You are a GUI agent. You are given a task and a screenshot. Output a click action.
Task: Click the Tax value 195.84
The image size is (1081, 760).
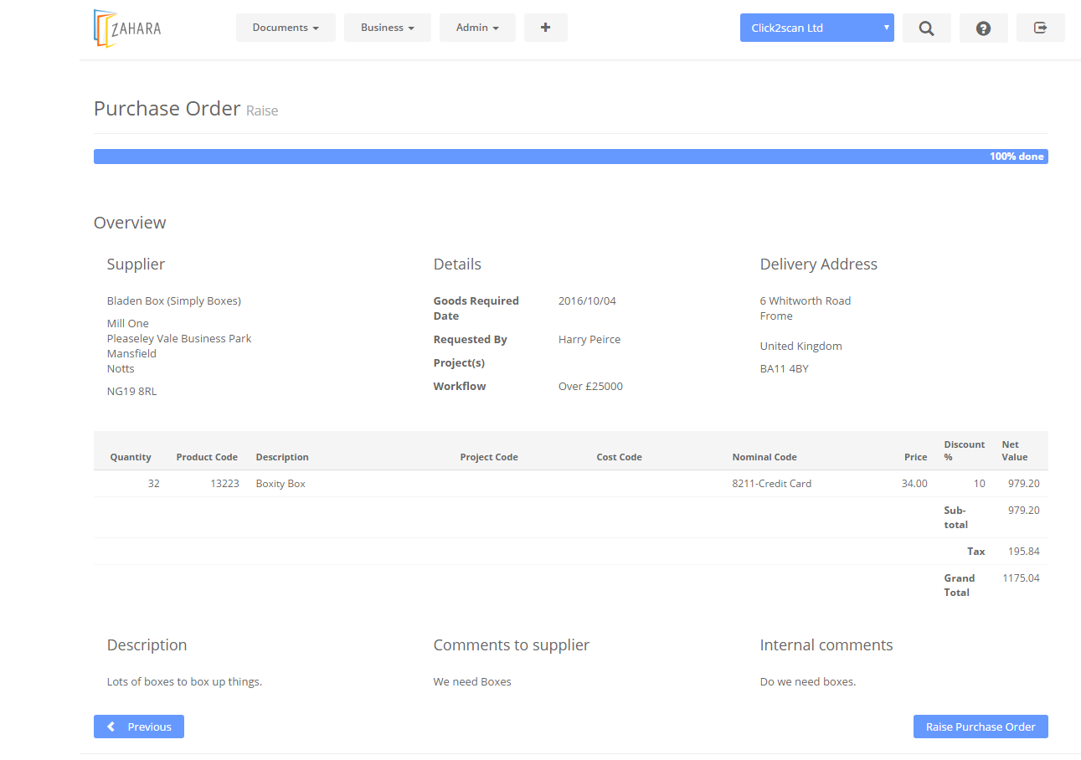[x=1023, y=551]
